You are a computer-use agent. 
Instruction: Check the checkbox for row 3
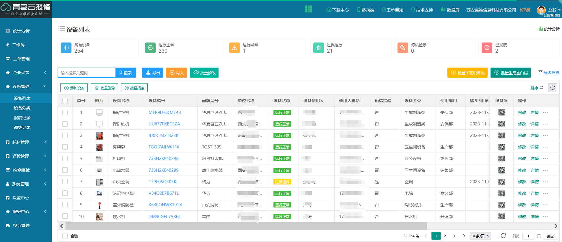[x=65, y=135]
